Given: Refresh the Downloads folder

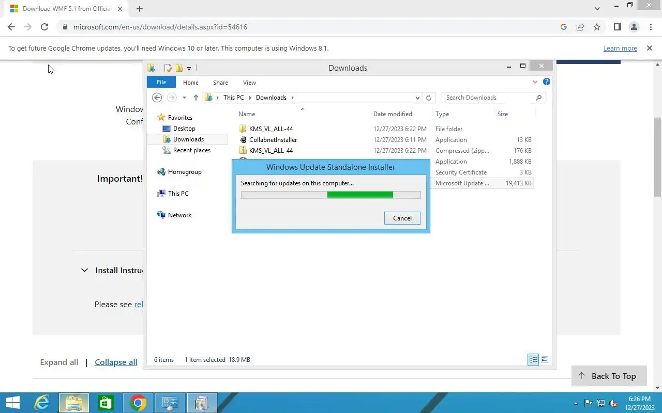Looking at the screenshot, I should pyautogui.click(x=429, y=98).
